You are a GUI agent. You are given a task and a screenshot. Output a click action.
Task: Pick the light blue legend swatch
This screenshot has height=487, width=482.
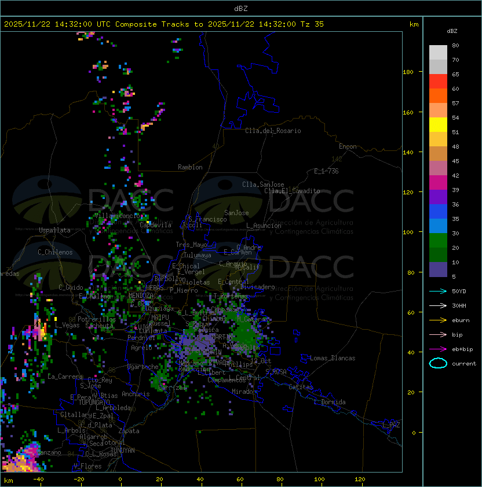438,226
